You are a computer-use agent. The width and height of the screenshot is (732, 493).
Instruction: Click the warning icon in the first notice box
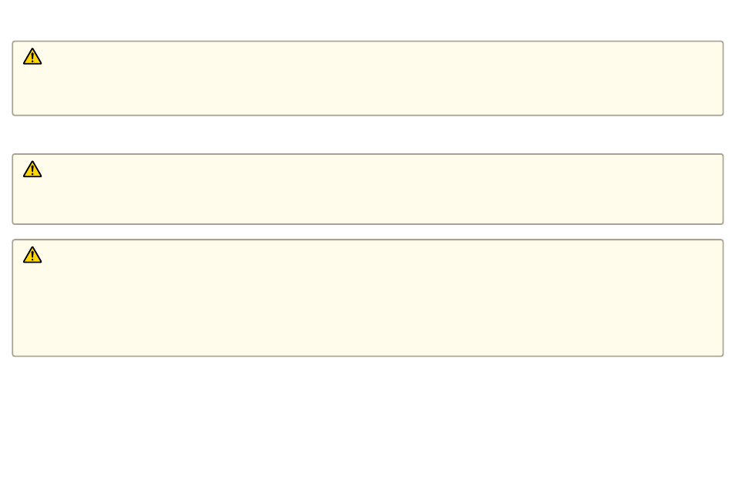(32, 56)
